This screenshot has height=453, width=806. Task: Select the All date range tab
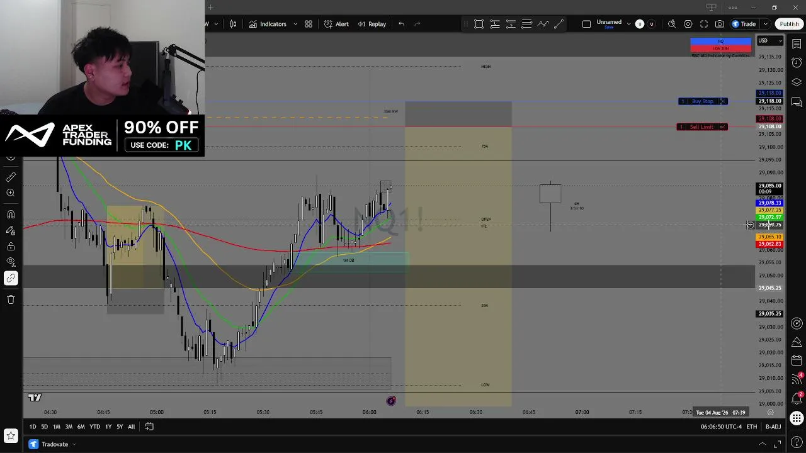[x=131, y=427]
